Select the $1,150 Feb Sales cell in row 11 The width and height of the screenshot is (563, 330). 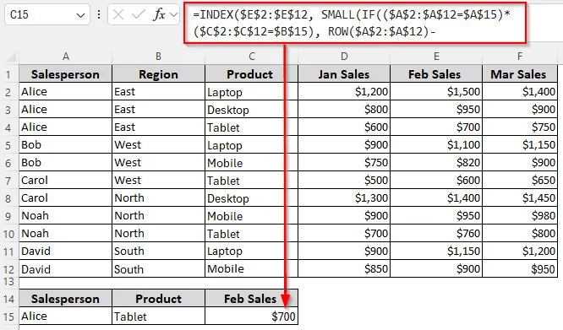coord(436,252)
